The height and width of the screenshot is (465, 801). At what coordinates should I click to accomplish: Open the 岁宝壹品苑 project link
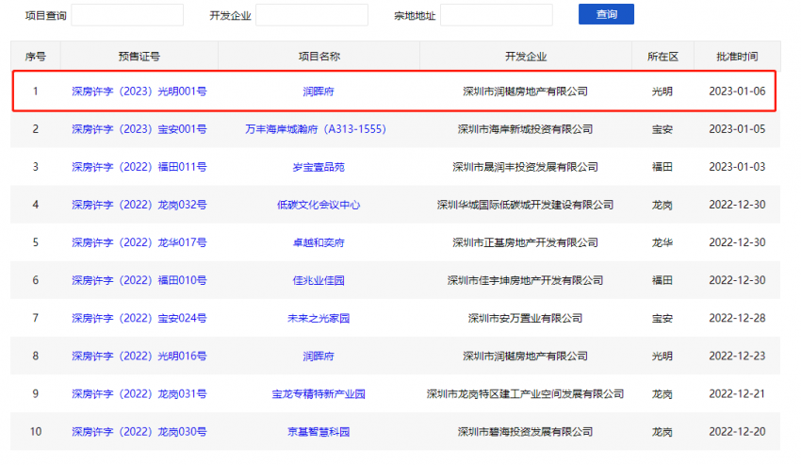coord(319,167)
